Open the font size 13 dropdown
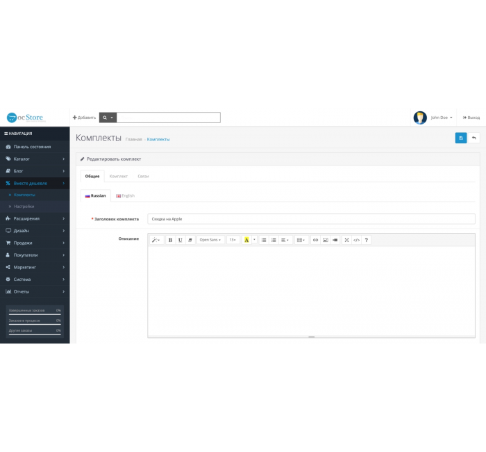Viewport: 486px width, 452px height. coord(233,240)
